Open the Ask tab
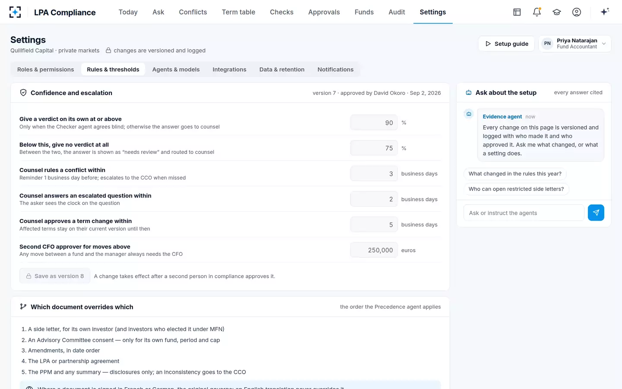Screen dimensions: 622x389 pos(158,12)
